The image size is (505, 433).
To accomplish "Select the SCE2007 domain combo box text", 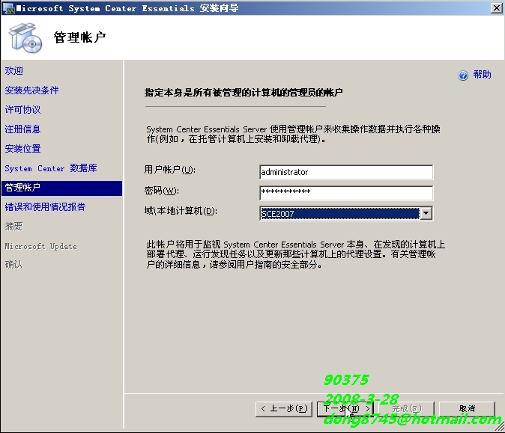I will coord(339,213).
